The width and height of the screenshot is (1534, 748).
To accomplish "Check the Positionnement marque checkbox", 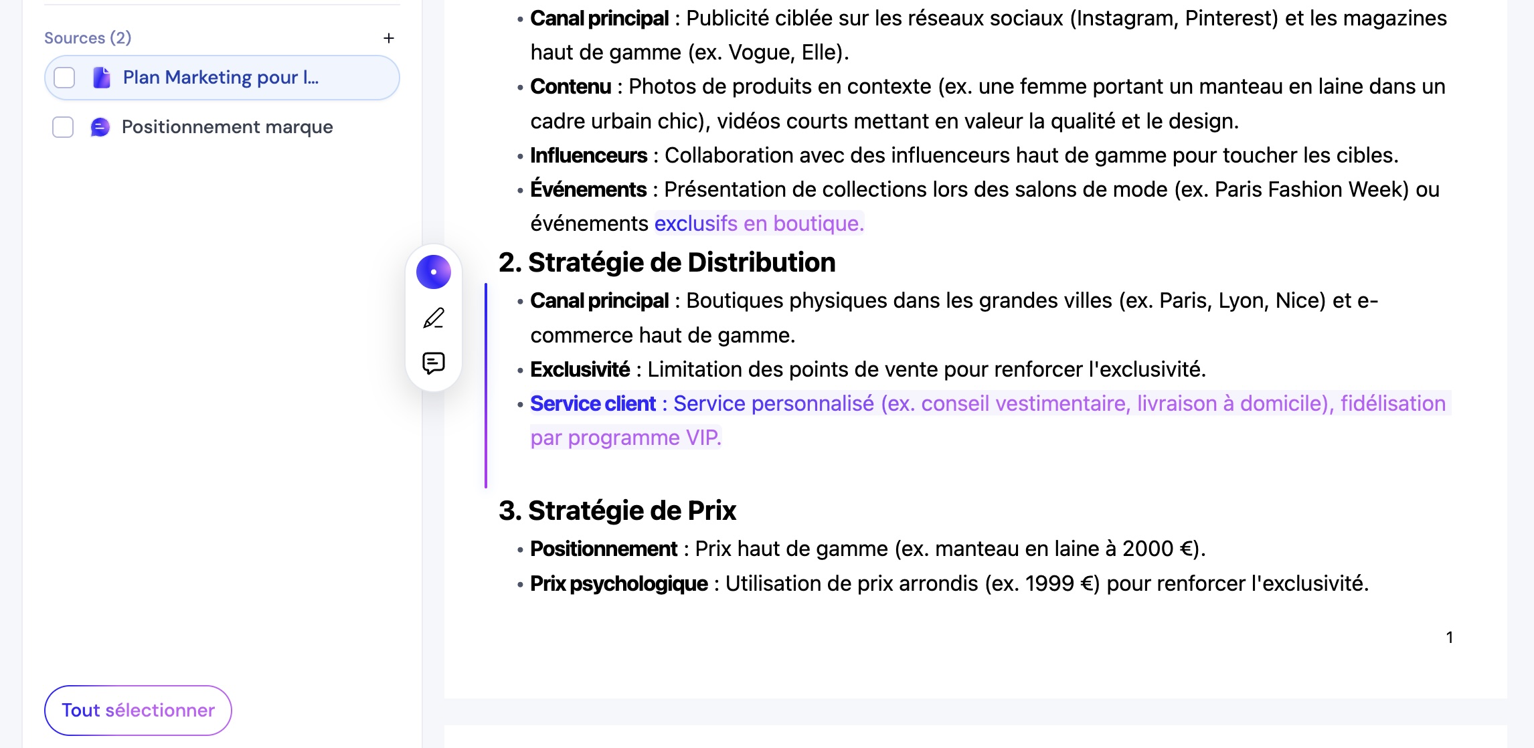I will click(x=63, y=127).
